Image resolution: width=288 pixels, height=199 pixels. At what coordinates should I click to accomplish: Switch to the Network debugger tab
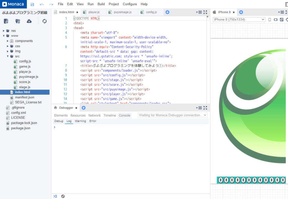click(94, 115)
